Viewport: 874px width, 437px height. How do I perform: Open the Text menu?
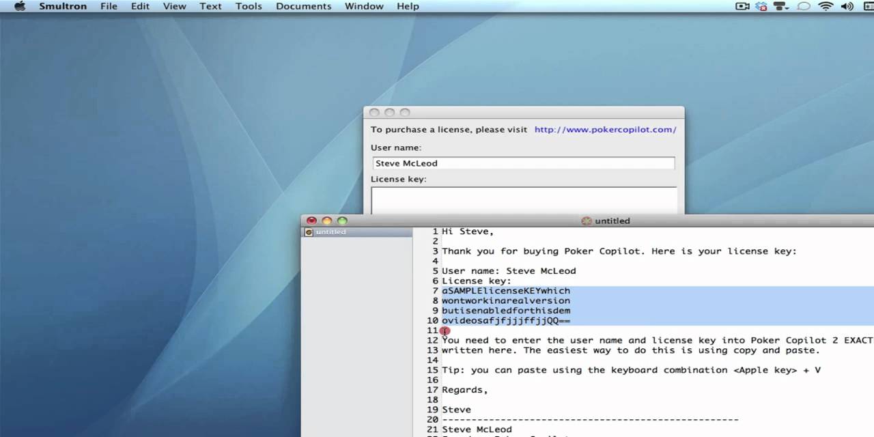[x=210, y=6]
